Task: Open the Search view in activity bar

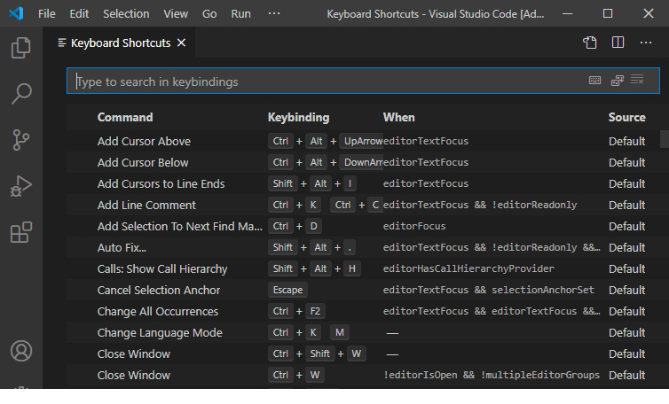Action: tap(21, 93)
